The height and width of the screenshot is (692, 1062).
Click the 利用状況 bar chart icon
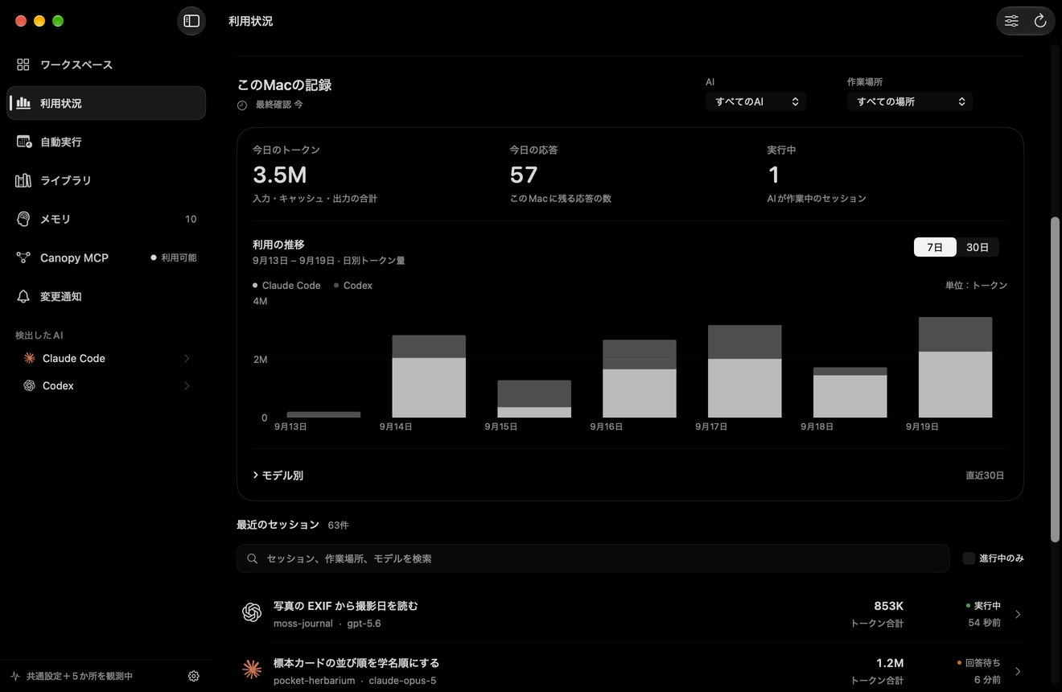(23, 103)
